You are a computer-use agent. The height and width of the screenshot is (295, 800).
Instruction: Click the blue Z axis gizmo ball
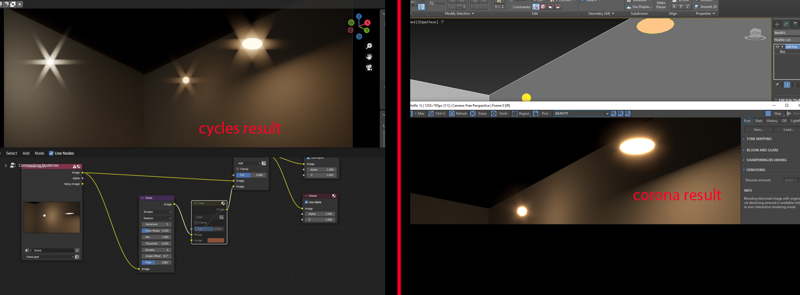click(359, 16)
